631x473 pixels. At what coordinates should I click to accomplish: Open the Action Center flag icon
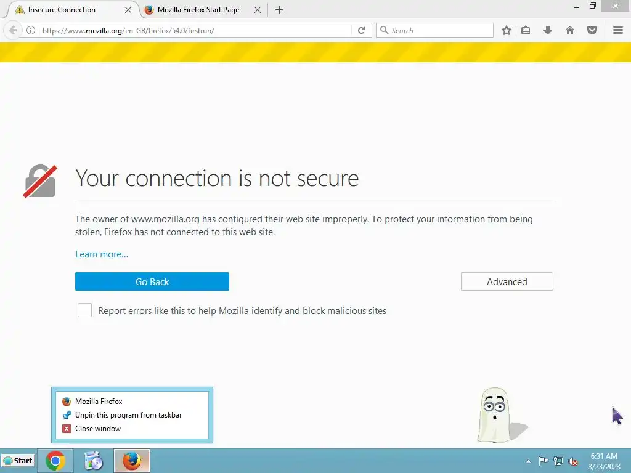[x=543, y=461]
